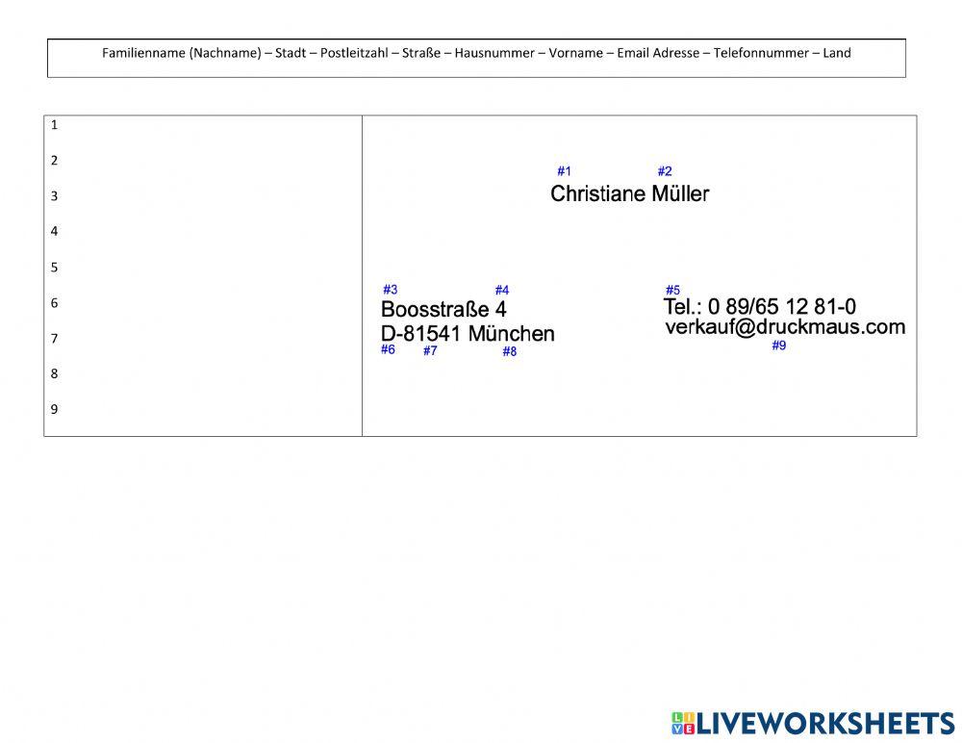Click answer line number 6
962x743 pixels.
pos(202,303)
